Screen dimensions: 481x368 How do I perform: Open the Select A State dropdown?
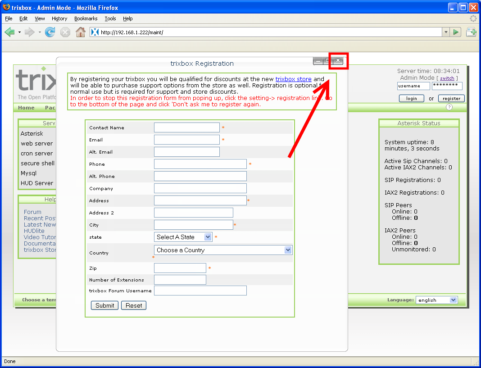[x=183, y=237]
